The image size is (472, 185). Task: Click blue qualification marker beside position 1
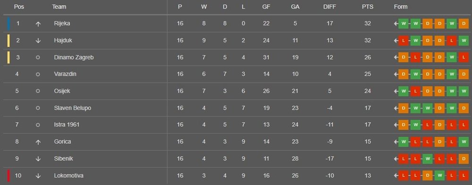pyautogui.click(x=8, y=24)
